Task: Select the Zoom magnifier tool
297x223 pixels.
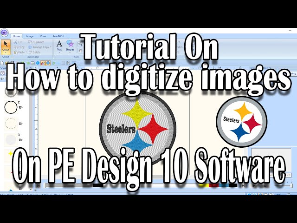Action: pyautogui.click(x=80, y=44)
